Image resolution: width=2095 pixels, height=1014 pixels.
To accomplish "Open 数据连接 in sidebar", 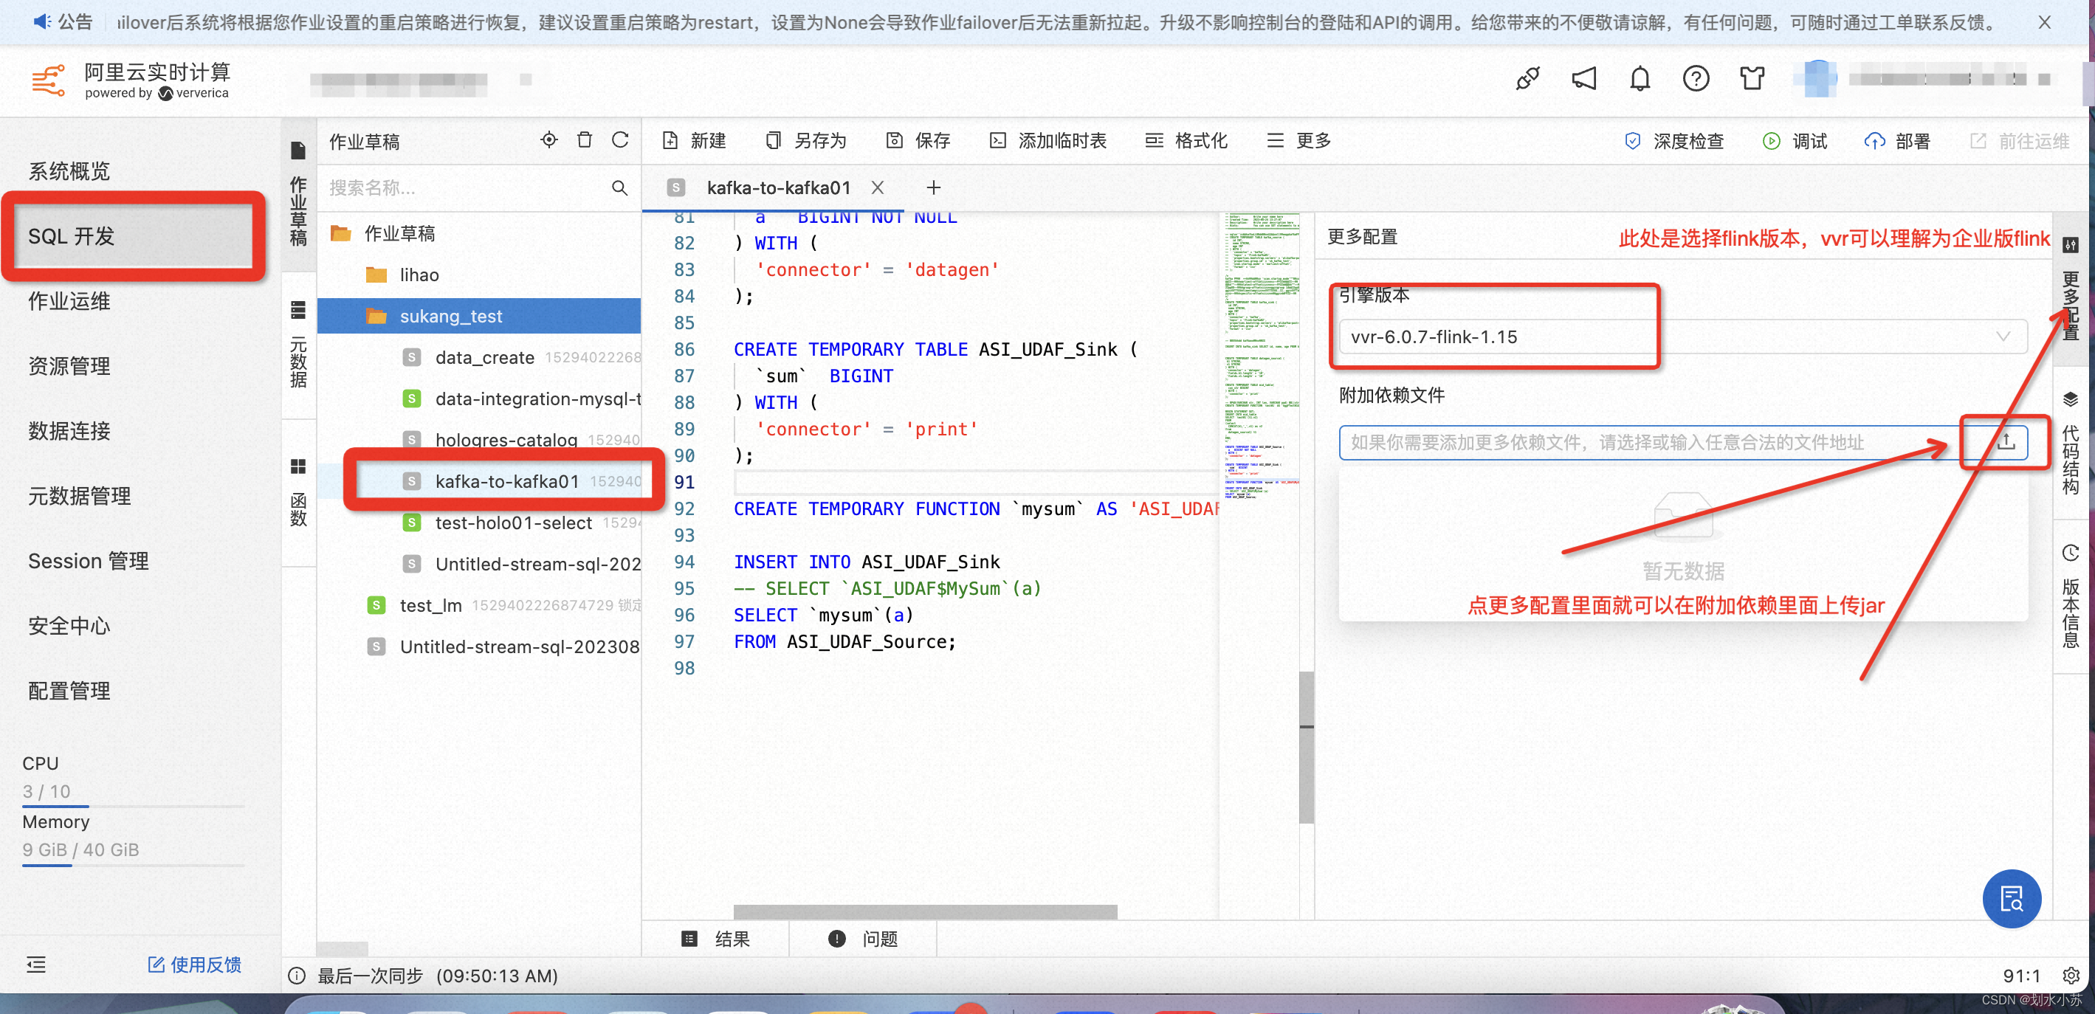I will point(70,432).
